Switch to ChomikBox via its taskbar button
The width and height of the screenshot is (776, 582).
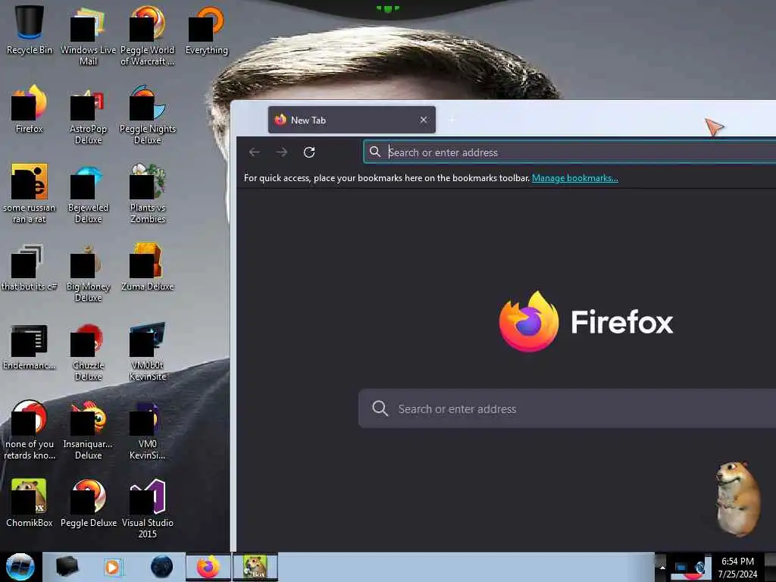tap(255, 567)
